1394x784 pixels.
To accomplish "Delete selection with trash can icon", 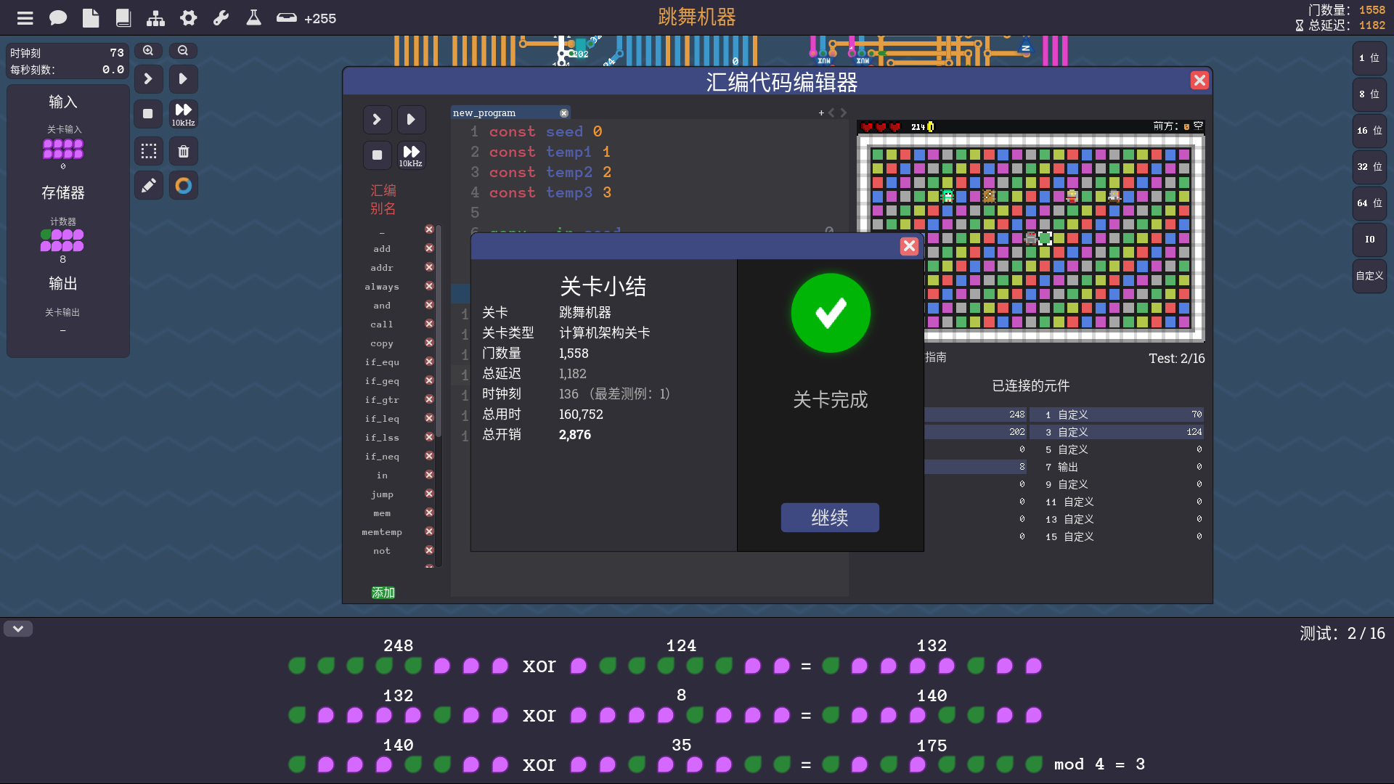I will [x=184, y=151].
